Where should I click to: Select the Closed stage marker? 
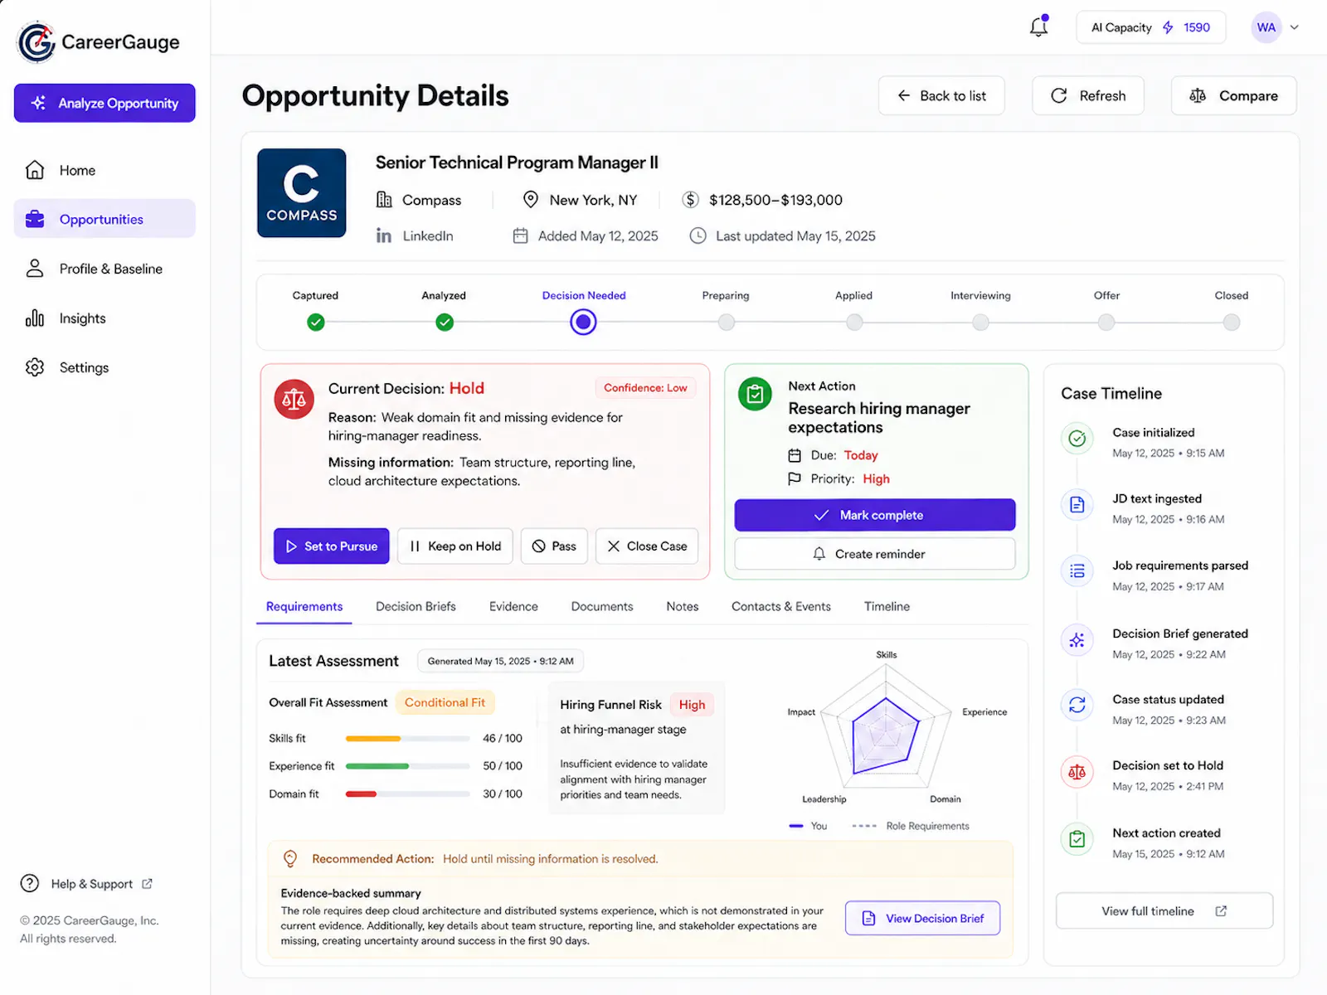pyautogui.click(x=1232, y=323)
